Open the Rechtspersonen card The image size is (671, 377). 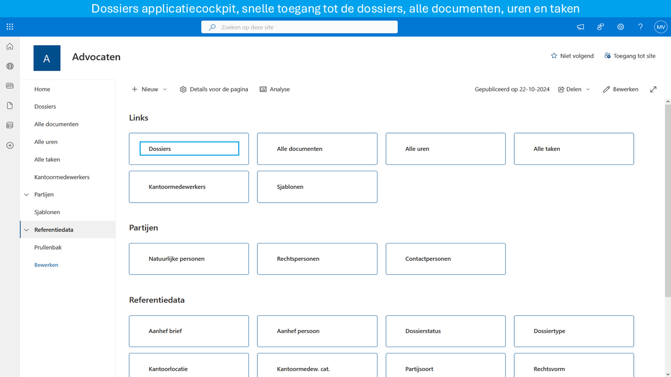[317, 259]
